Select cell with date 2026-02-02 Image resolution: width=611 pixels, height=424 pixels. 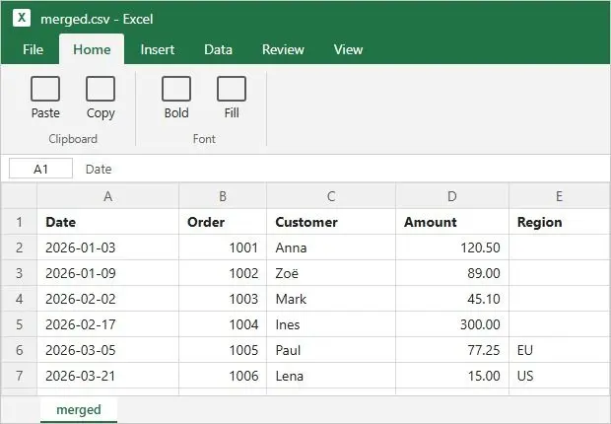pos(108,299)
